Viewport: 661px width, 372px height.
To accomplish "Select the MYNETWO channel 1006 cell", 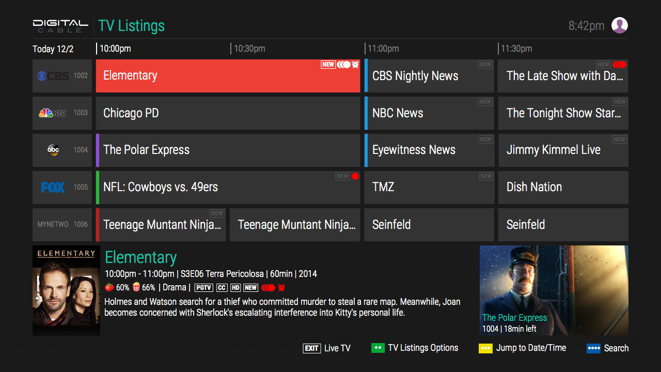I will pyautogui.click(x=62, y=225).
